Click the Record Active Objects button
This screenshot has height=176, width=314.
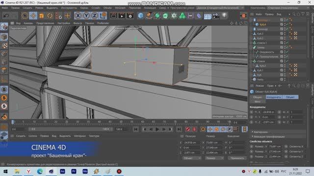point(187,129)
